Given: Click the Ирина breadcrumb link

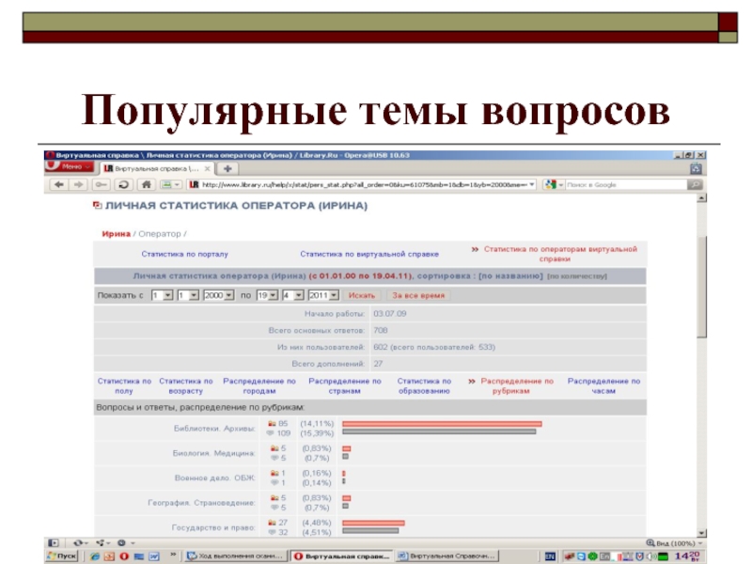Looking at the screenshot, I should pos(116,234).
